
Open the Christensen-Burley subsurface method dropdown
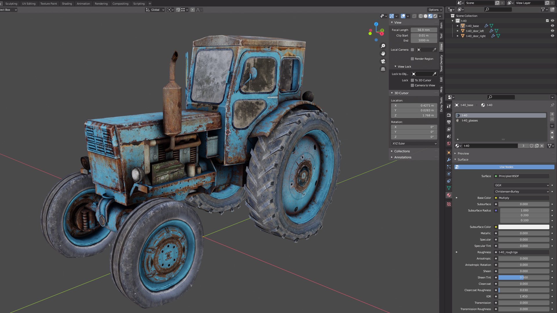coord(521,192)
